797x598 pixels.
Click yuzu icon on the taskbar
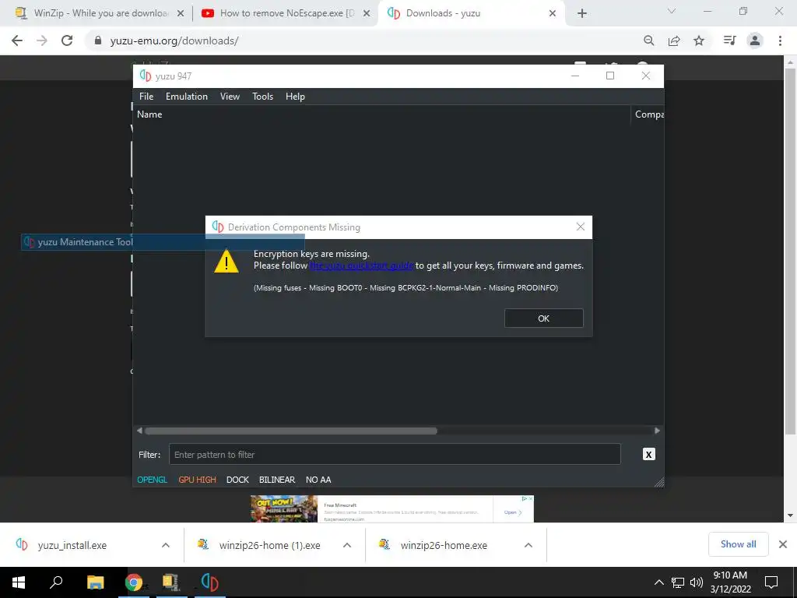tap(209, 582)
